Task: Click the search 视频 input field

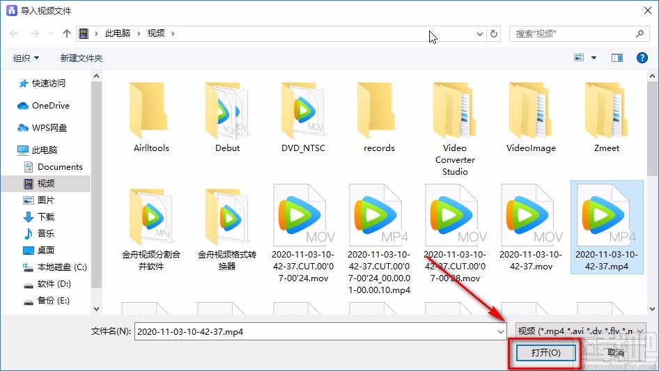Action: pyautogui.click(x=573, y=33)
